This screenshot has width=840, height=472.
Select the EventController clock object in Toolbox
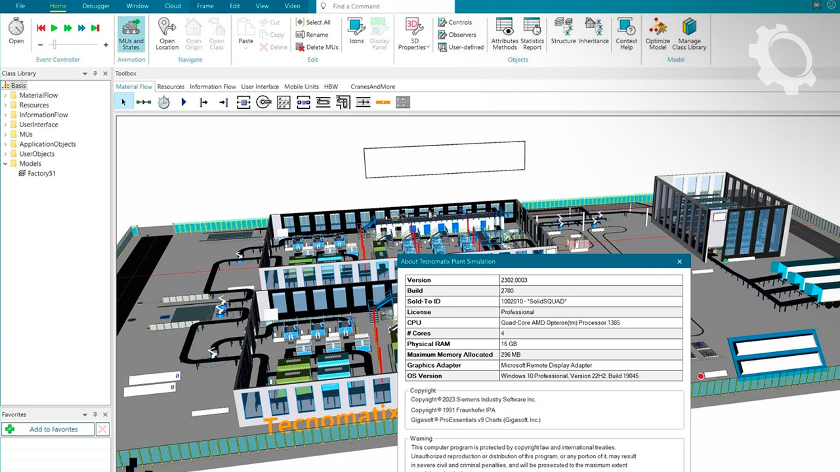point(164,102)
